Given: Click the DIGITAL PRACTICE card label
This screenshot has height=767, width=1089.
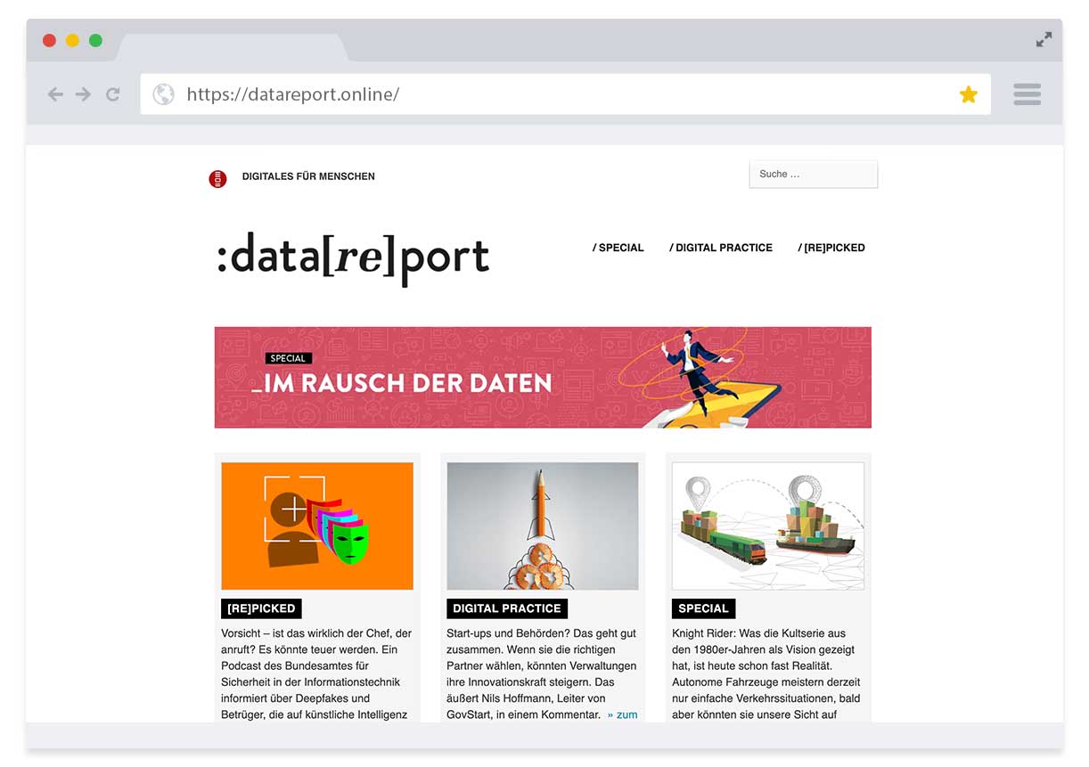Looking at the screenshot, I should pyautogui.click(x=507, y=608).
